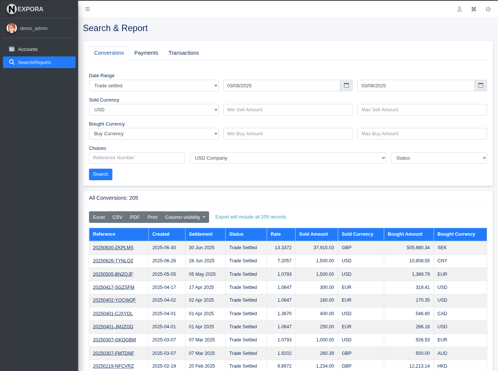Click the power logout icon
Viewport: 498px width, 371px height.
click(x=488, y=9)
